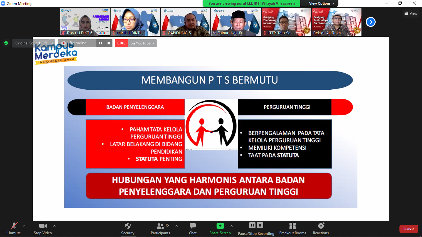The width and height of the screenshot is (422, 237).
Task: Stop Video camera toggle
Action: (43, 228)
